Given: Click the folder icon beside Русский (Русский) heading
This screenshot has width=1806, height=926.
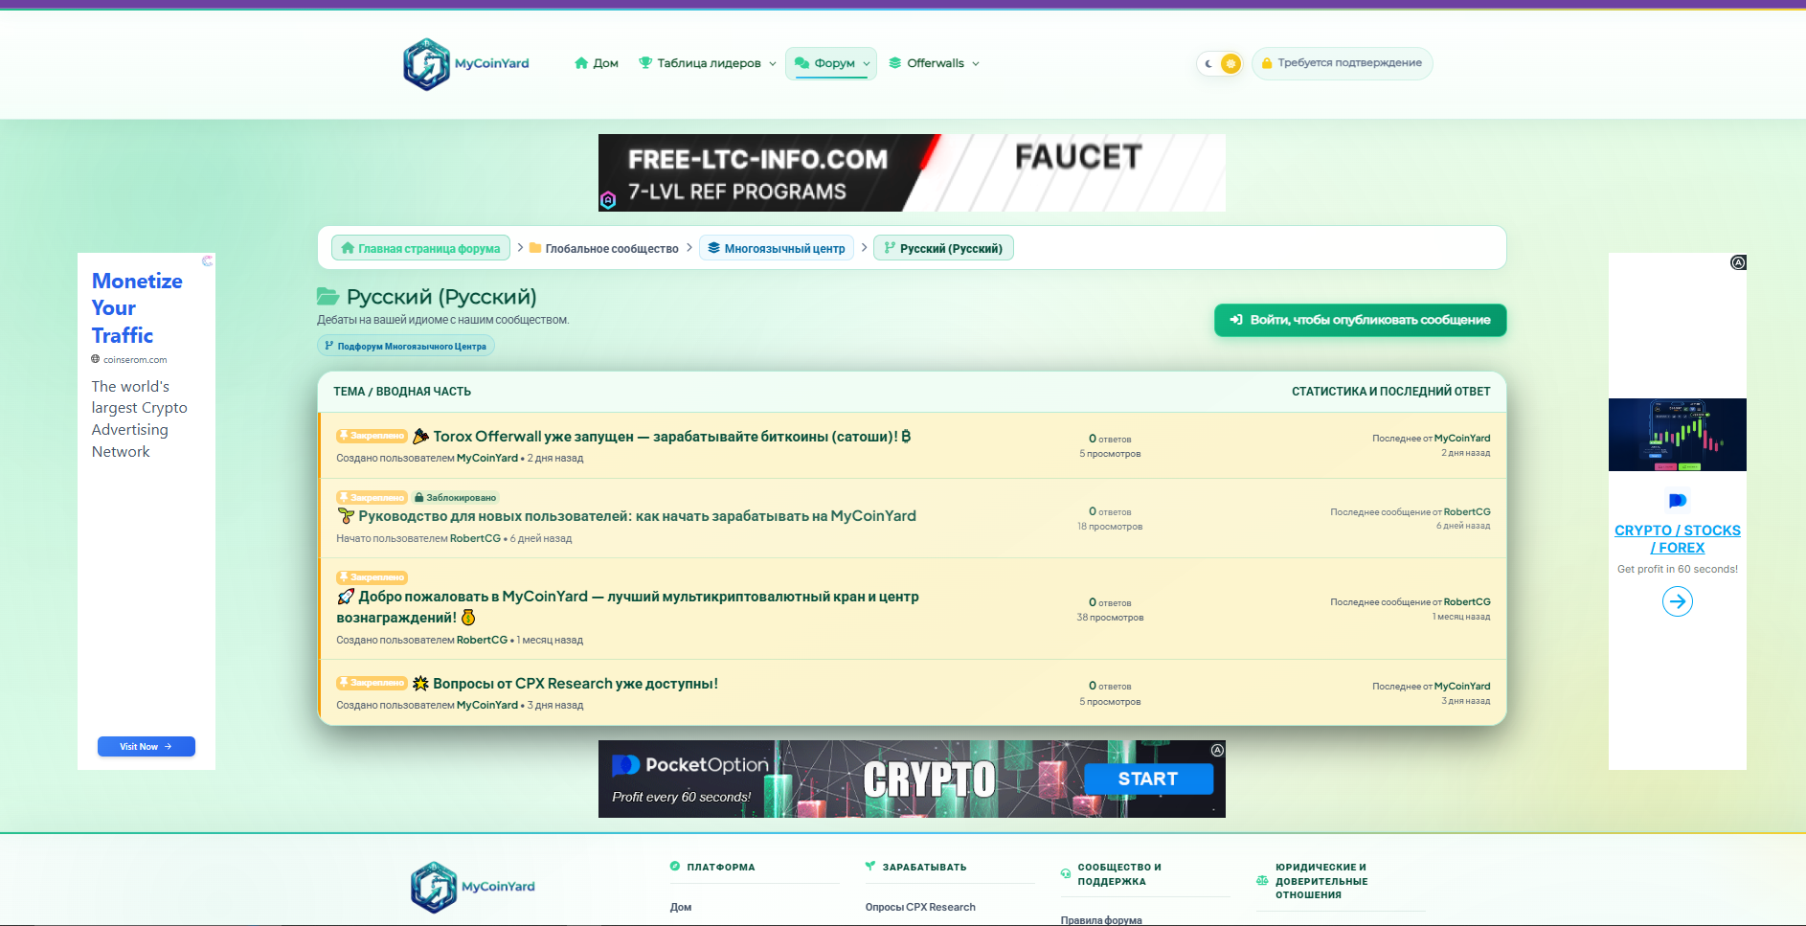Looking at the screenshot, I should [328, 297].
